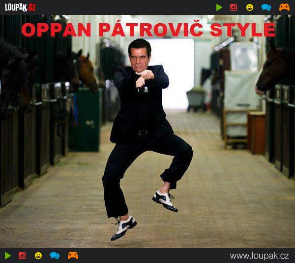Select the yellow smiley icon in top bar

(x=250, y=7)
